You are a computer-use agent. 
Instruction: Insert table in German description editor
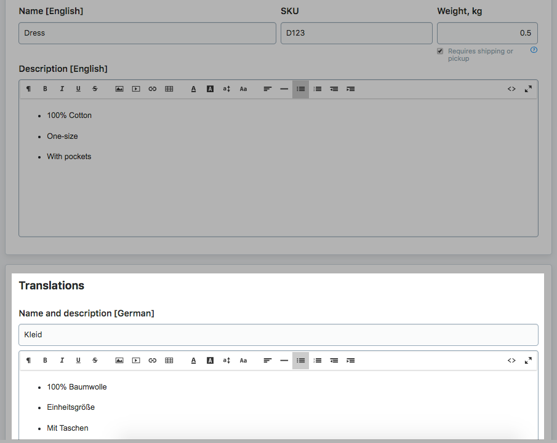click(169, 361)
